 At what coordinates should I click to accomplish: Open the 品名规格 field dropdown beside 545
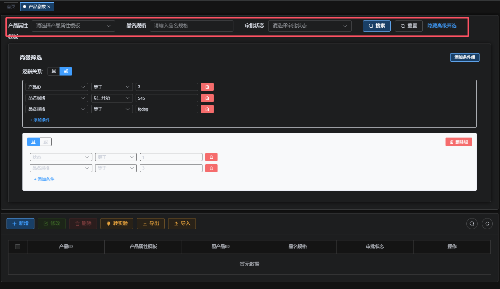click(x=57, y=98)
